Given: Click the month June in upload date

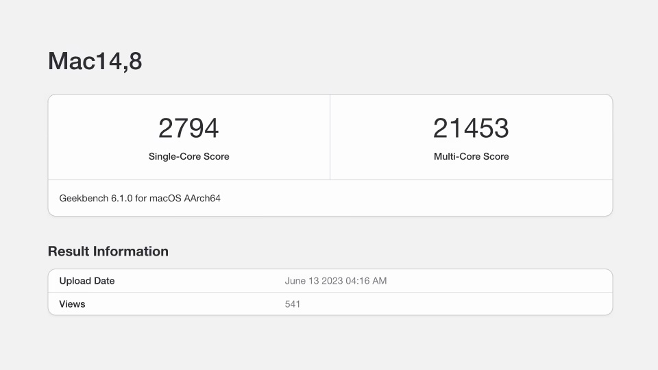Looking at the screenshot, I should (x=295, y=281).
